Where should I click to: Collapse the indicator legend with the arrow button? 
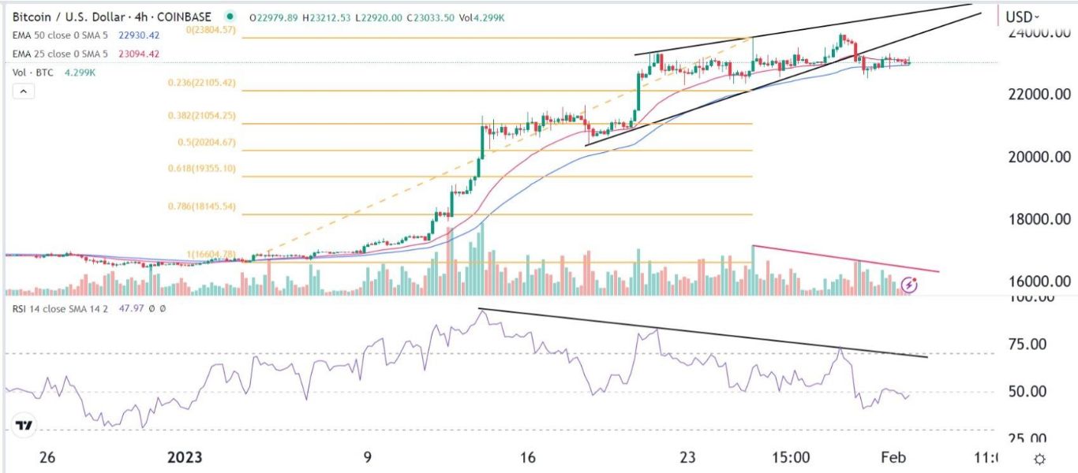click(x=23, y=92)
